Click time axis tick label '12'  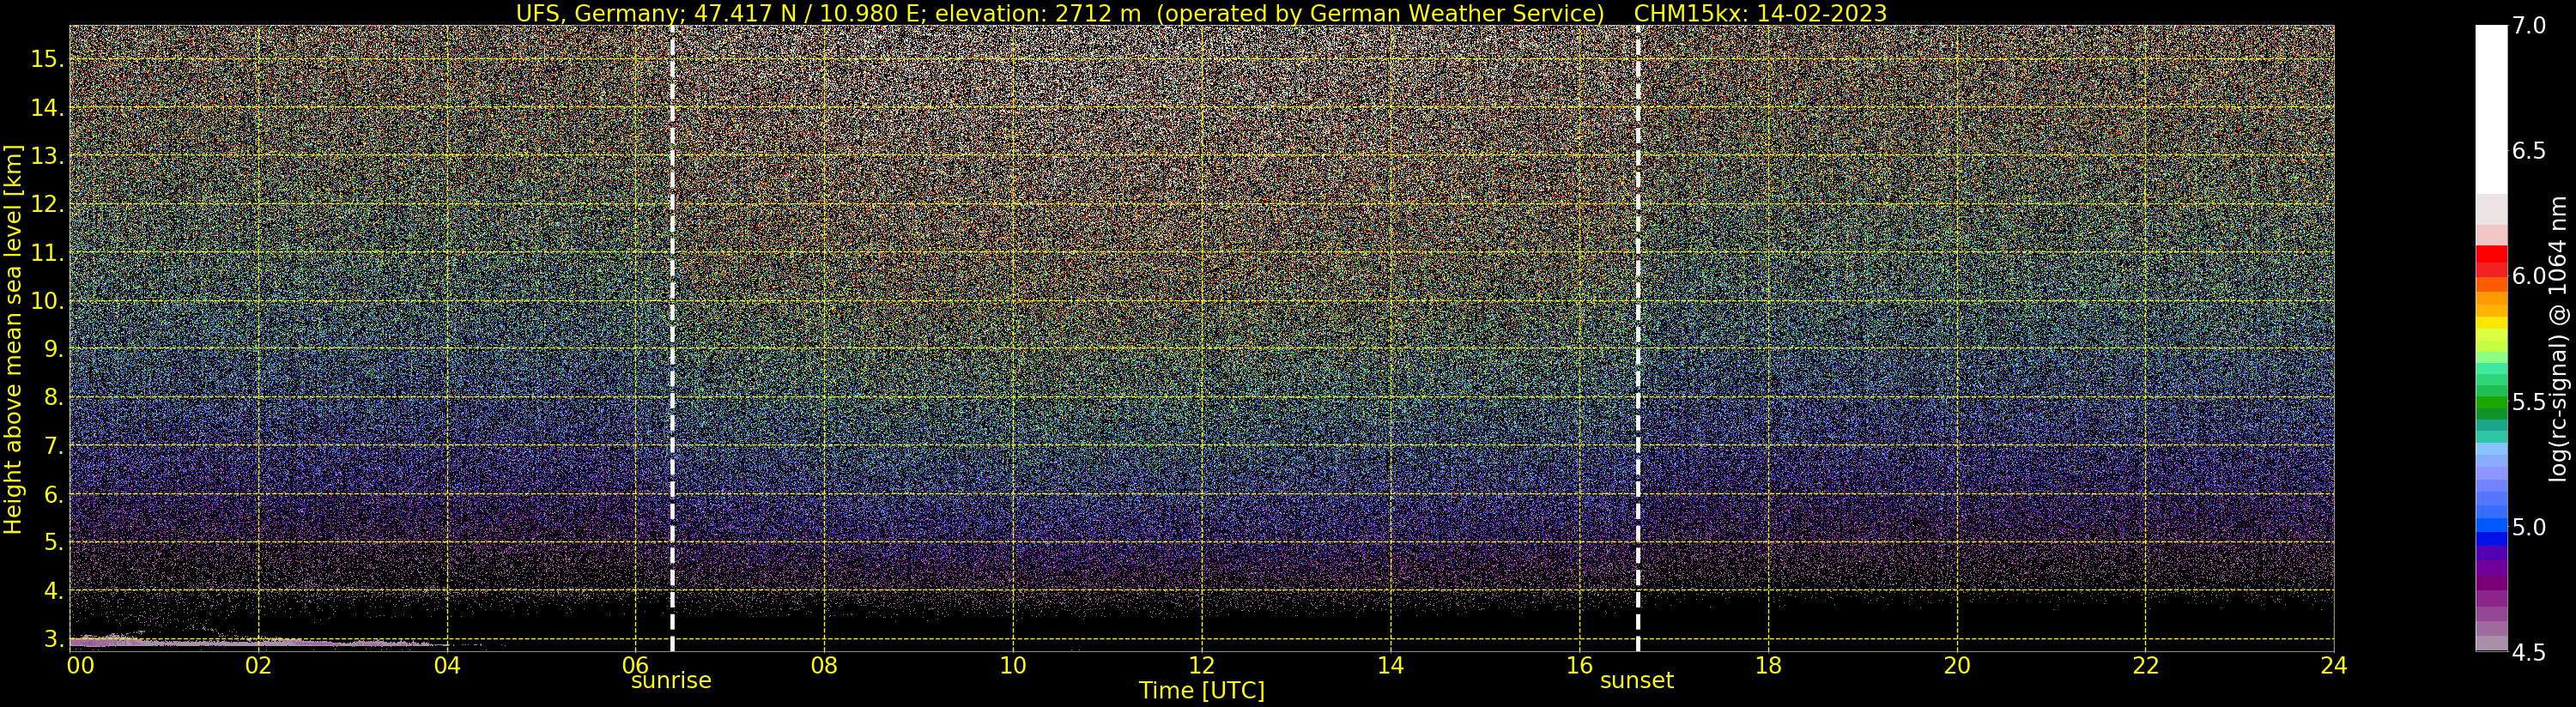[x=1202, y=665]
